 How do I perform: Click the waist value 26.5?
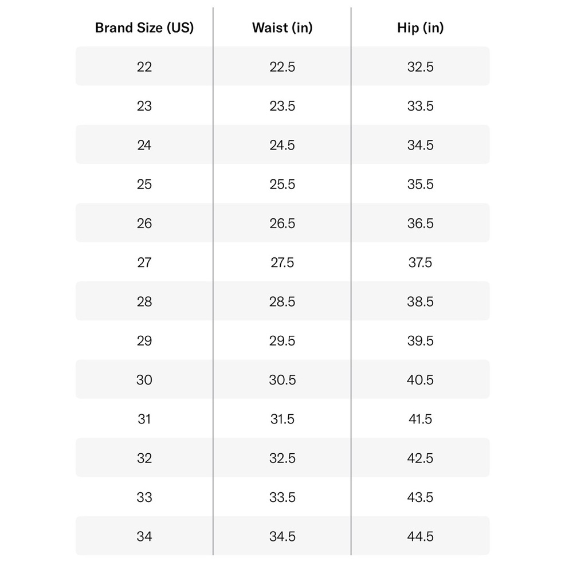click(x=282, y=223)
